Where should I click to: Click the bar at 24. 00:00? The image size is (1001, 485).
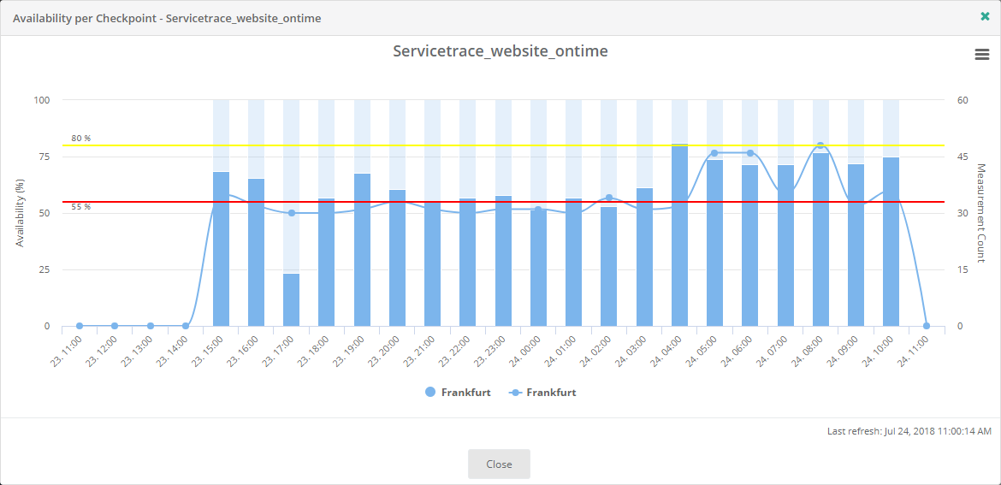(538, 268)
